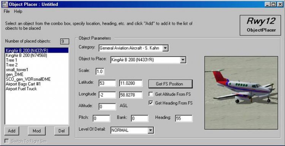Select KingAir B 200 (N74568) list entry
This screenshot has height=146, width=285.
click(26, 55)
